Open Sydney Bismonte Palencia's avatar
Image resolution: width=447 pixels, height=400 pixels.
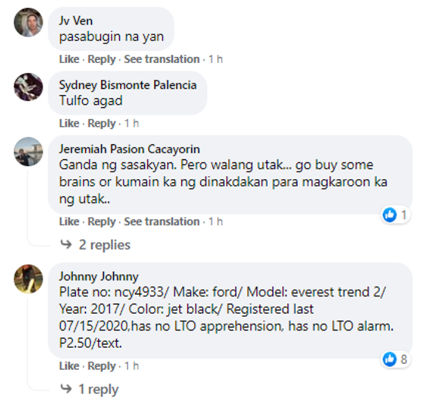point(28,86)
